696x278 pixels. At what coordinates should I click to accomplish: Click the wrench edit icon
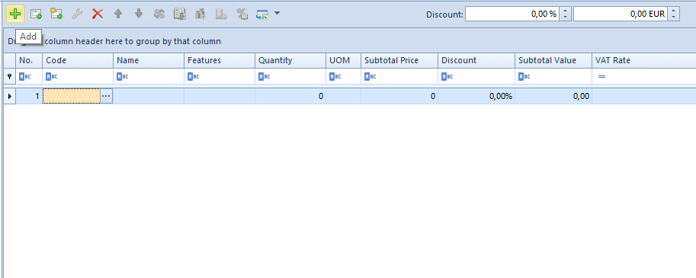click(x=77, y=14)
